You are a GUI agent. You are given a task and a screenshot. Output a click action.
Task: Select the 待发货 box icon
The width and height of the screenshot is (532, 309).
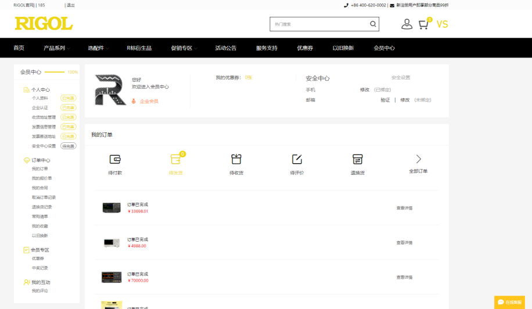pos(175,159)
